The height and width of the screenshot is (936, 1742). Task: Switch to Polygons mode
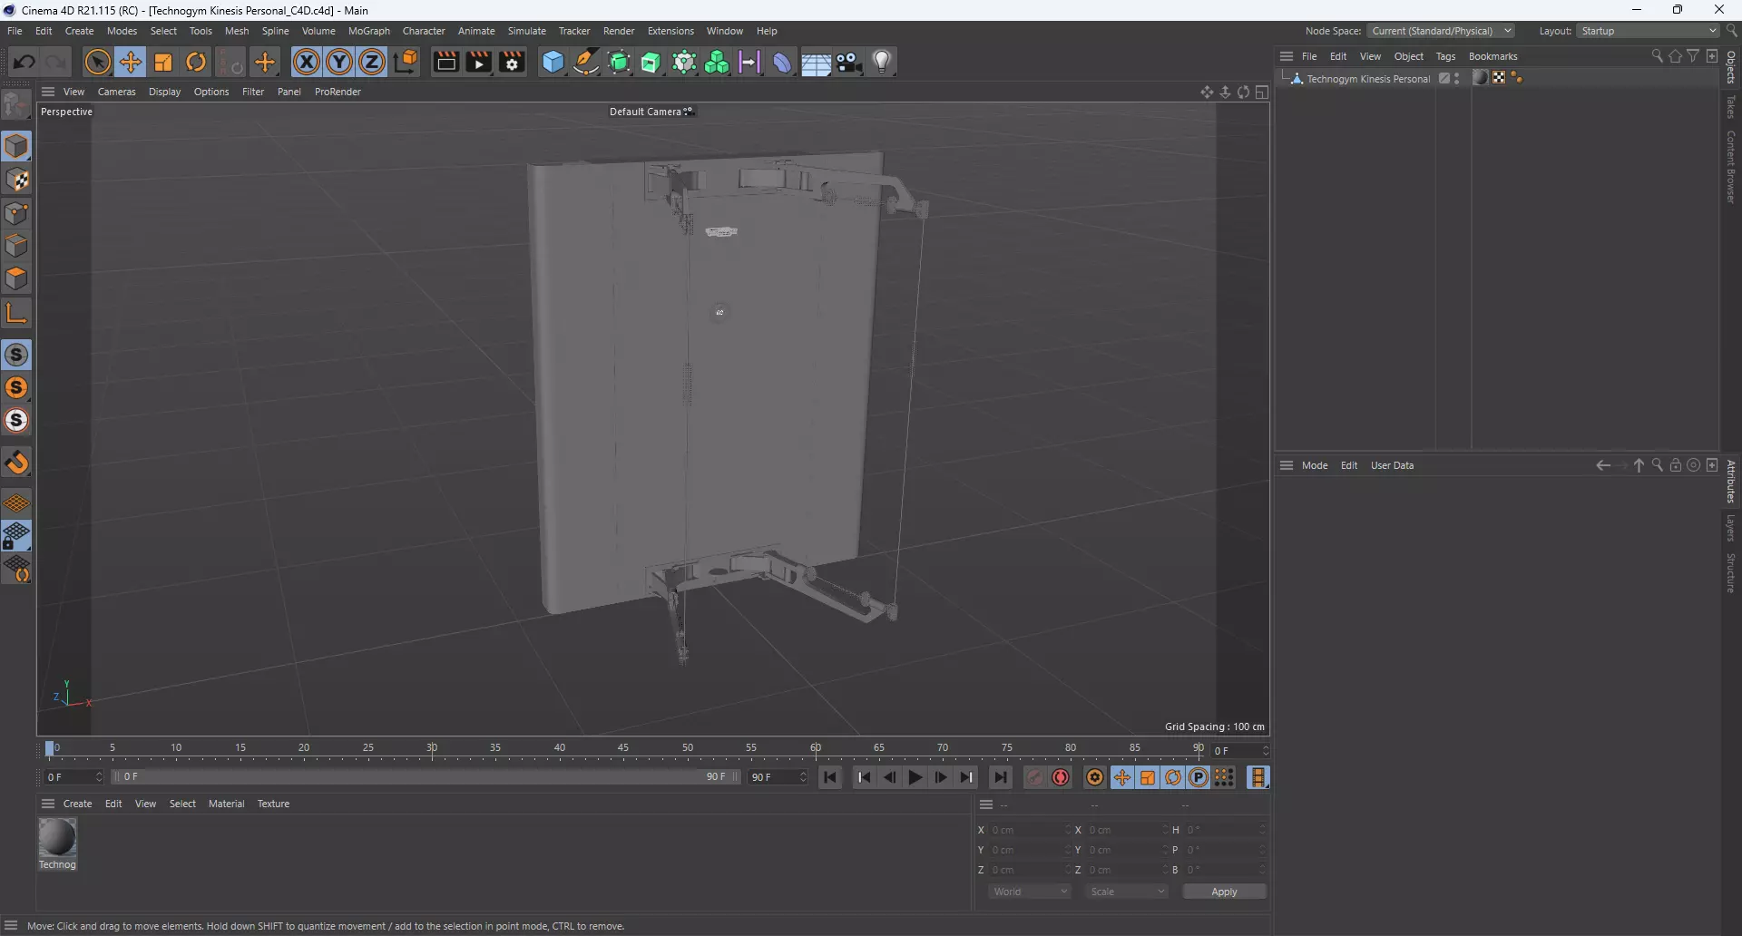[16, 278]
